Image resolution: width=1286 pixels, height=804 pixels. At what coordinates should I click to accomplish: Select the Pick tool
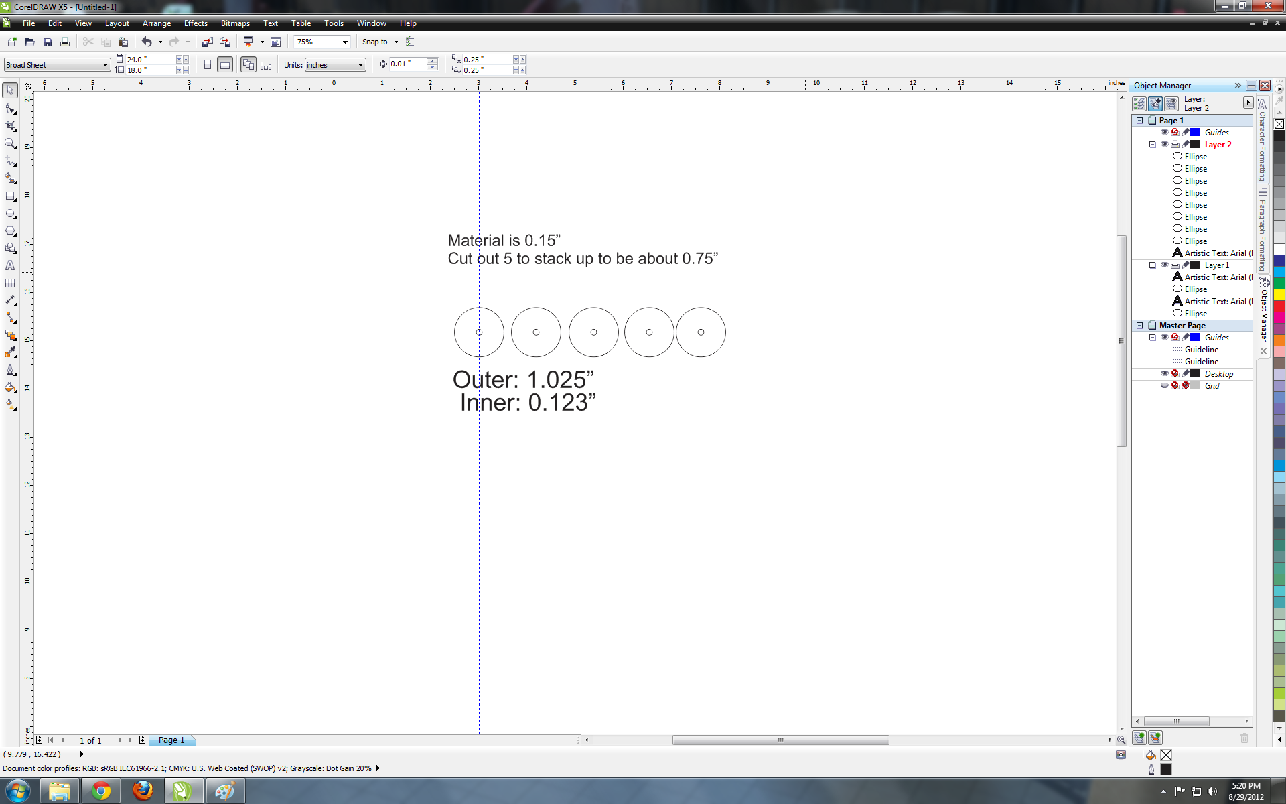tap(10, 90)
